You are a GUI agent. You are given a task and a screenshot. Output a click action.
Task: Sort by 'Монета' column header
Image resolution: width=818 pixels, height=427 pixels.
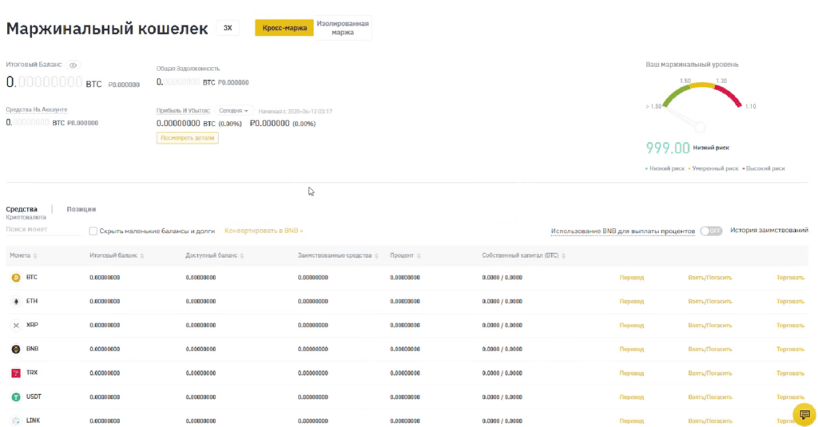(23, 255)
